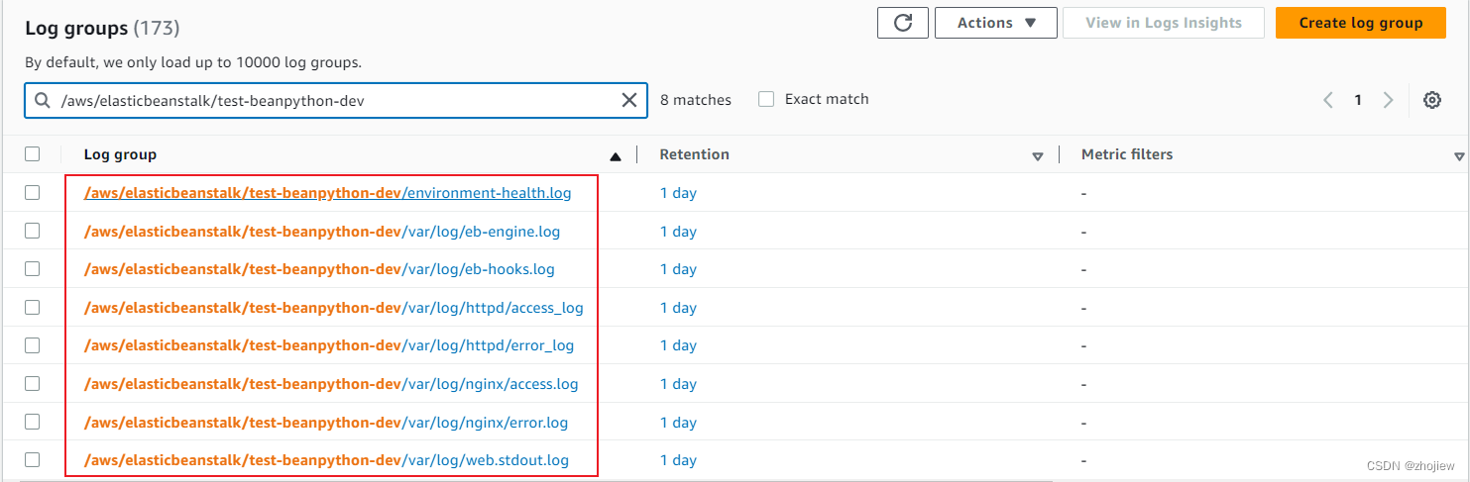1470x482 pixels.
Task: Enable the Exact match checkbox
Action: [766, 99]
